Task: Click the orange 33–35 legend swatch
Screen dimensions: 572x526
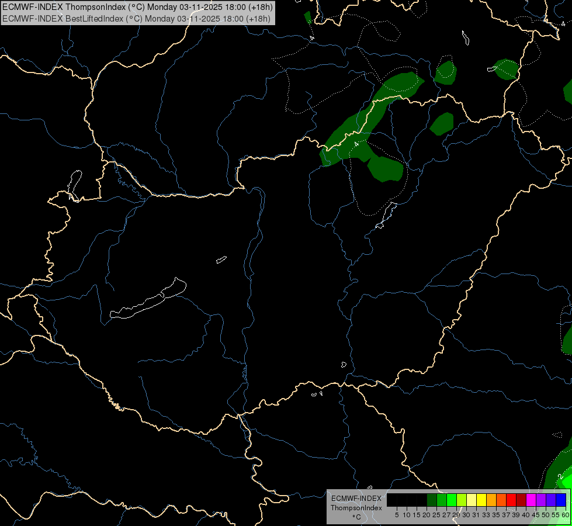Action: 491,500
